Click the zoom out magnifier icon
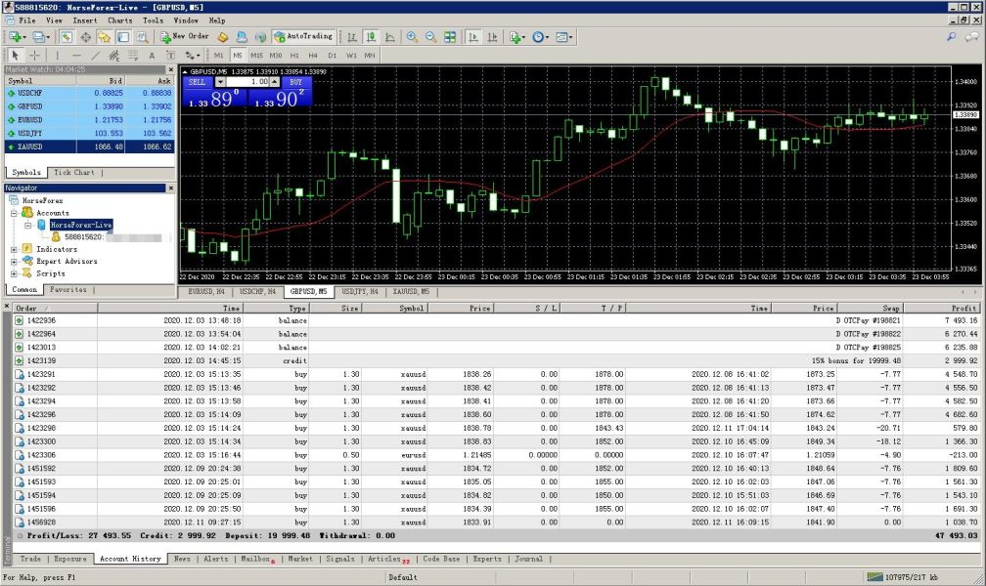This screenshot has width=986, height=586. 430,37
